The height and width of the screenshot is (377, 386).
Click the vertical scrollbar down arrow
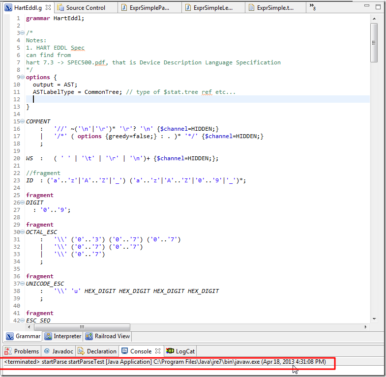click(374, 319)
